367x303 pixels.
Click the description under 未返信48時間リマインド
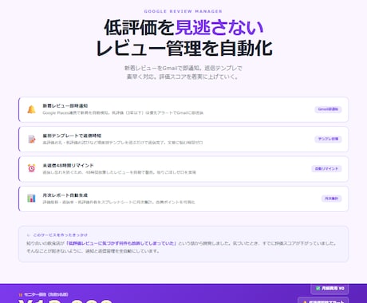pyautogui.click(x=119, y=172)
